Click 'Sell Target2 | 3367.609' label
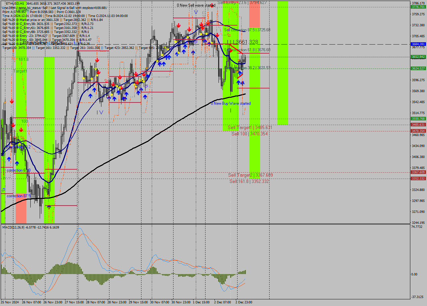Screen dimensions: 427x306 point(251,175)
